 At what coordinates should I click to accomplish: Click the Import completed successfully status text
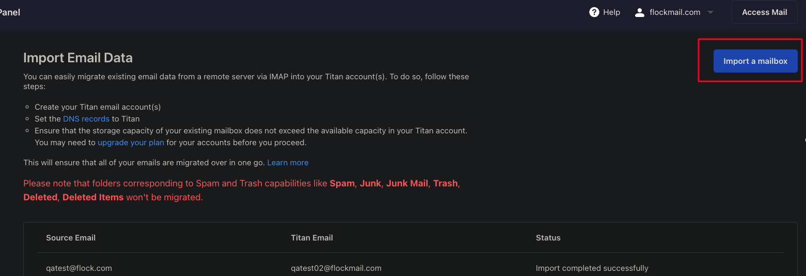(592, 268)
